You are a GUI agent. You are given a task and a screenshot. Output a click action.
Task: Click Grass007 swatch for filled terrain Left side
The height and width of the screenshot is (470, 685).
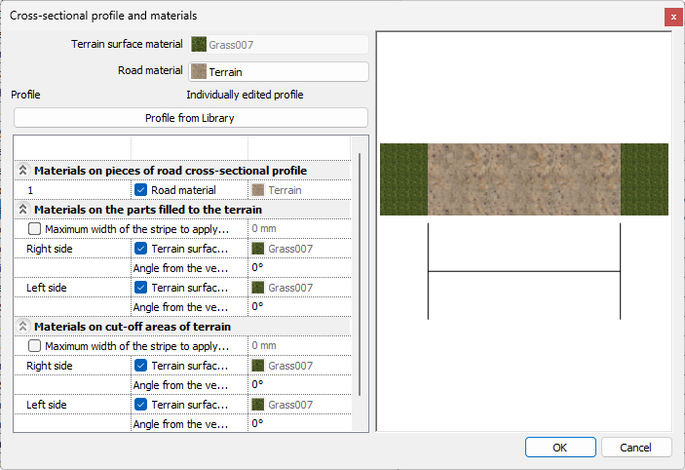pyautogui.click(x=258, y=288)
